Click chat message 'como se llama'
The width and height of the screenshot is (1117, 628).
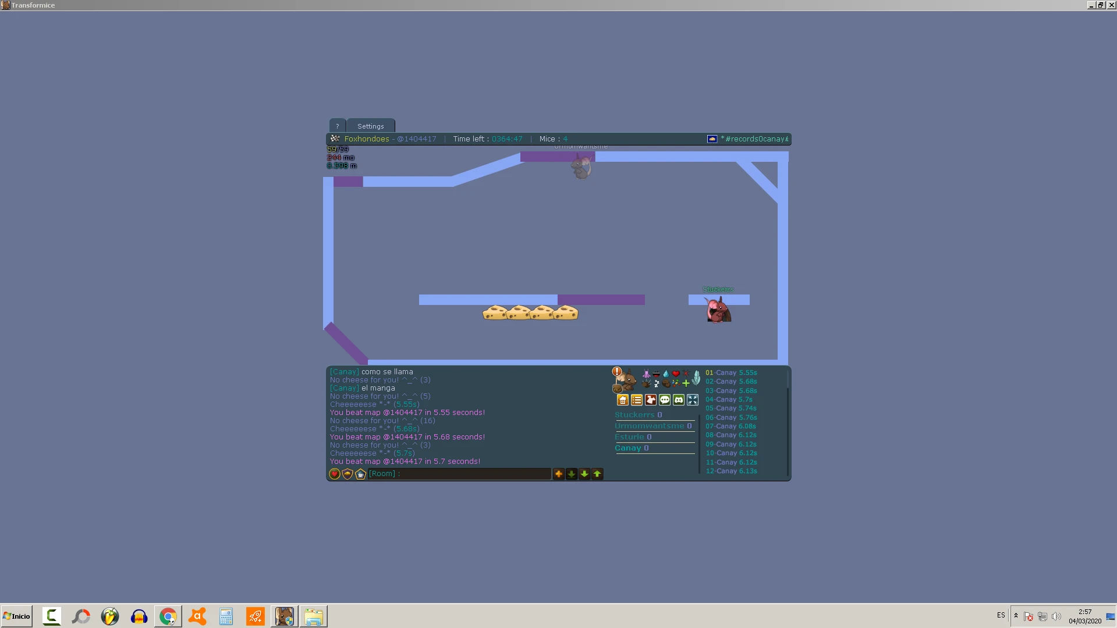387,372
